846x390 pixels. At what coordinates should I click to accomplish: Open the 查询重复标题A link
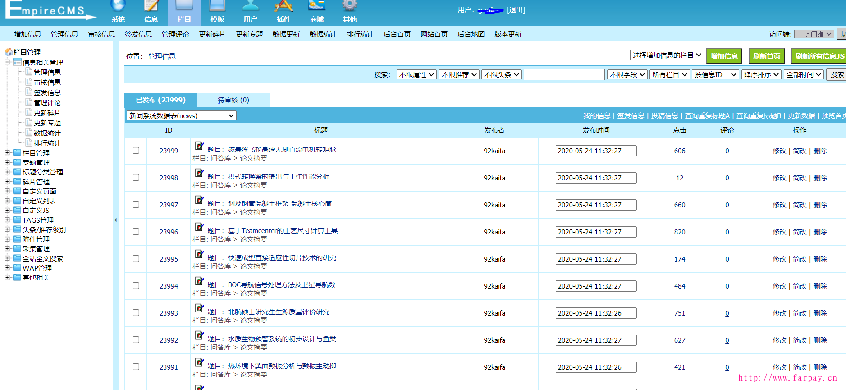(707, 115)
